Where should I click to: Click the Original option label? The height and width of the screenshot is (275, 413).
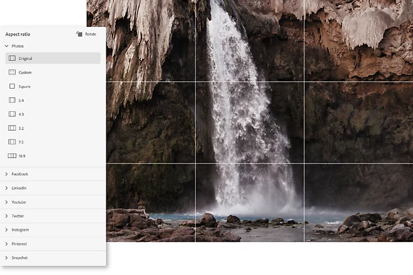[x=25, y=58]
